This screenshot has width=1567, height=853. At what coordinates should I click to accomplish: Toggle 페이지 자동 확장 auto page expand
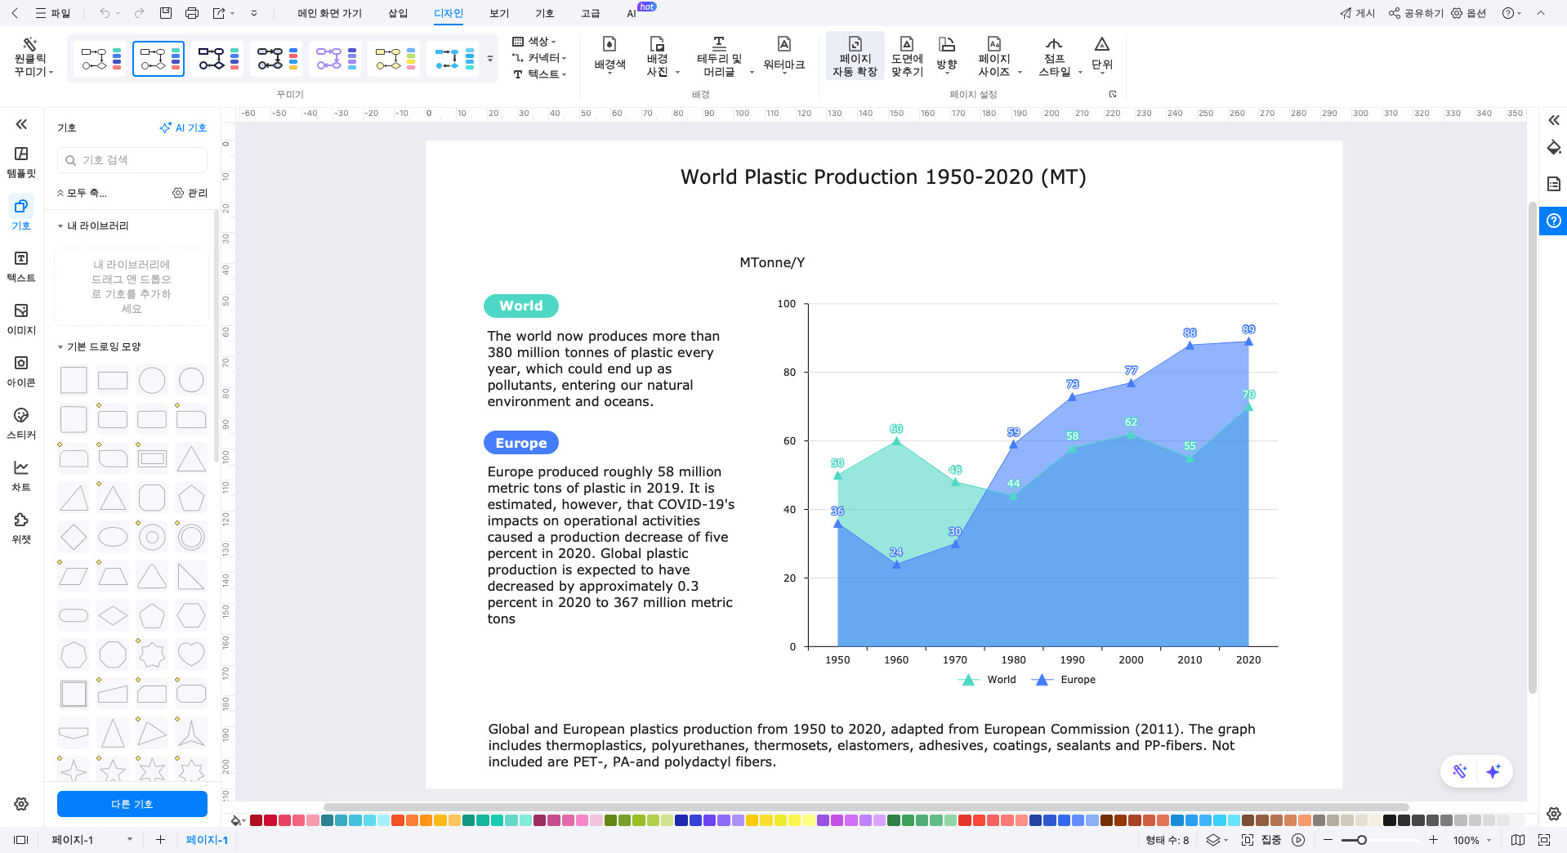pyautogui.click(x=855, y=56)
